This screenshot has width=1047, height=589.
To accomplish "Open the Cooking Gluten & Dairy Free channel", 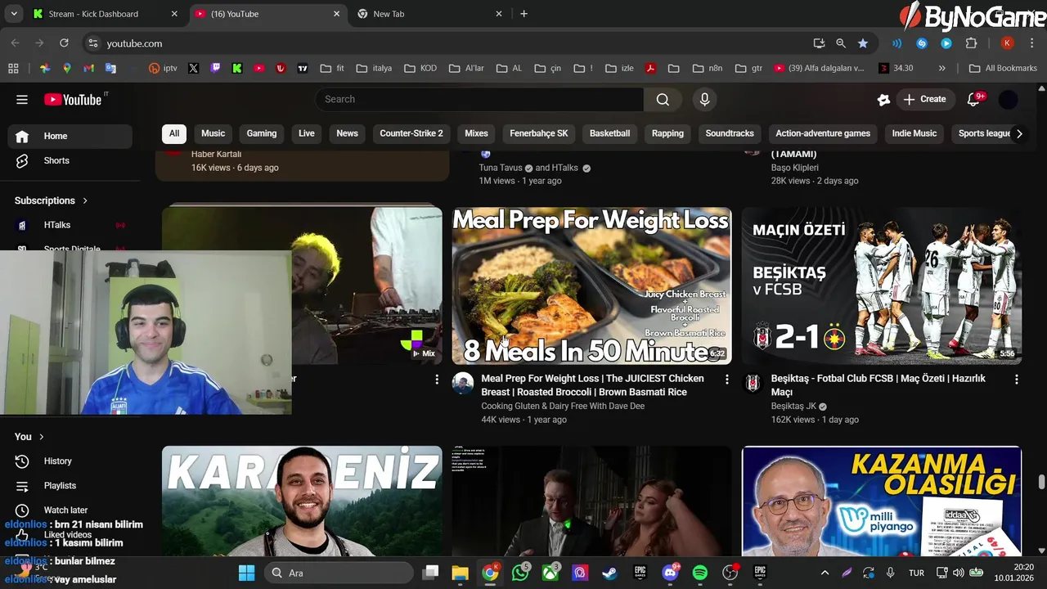I will pyautogui.click(x=563, y=406).
